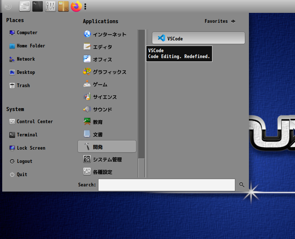Open the file manager from the top panel
Image resolution: width=295 pixels, height=239 pixels.
click(x=25, y=6)
